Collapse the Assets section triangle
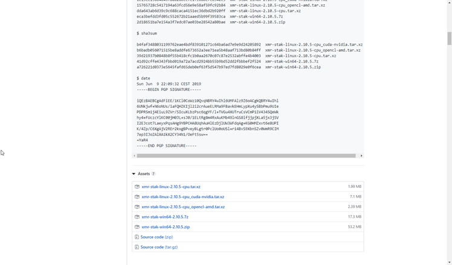The height and width of the screenshot is (265, 452). (x=134, y=174)
